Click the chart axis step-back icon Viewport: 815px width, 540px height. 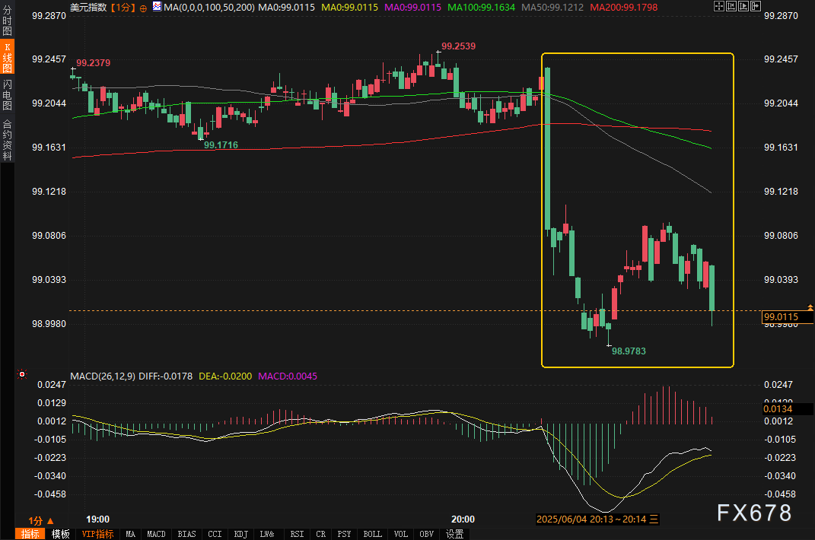731,5
